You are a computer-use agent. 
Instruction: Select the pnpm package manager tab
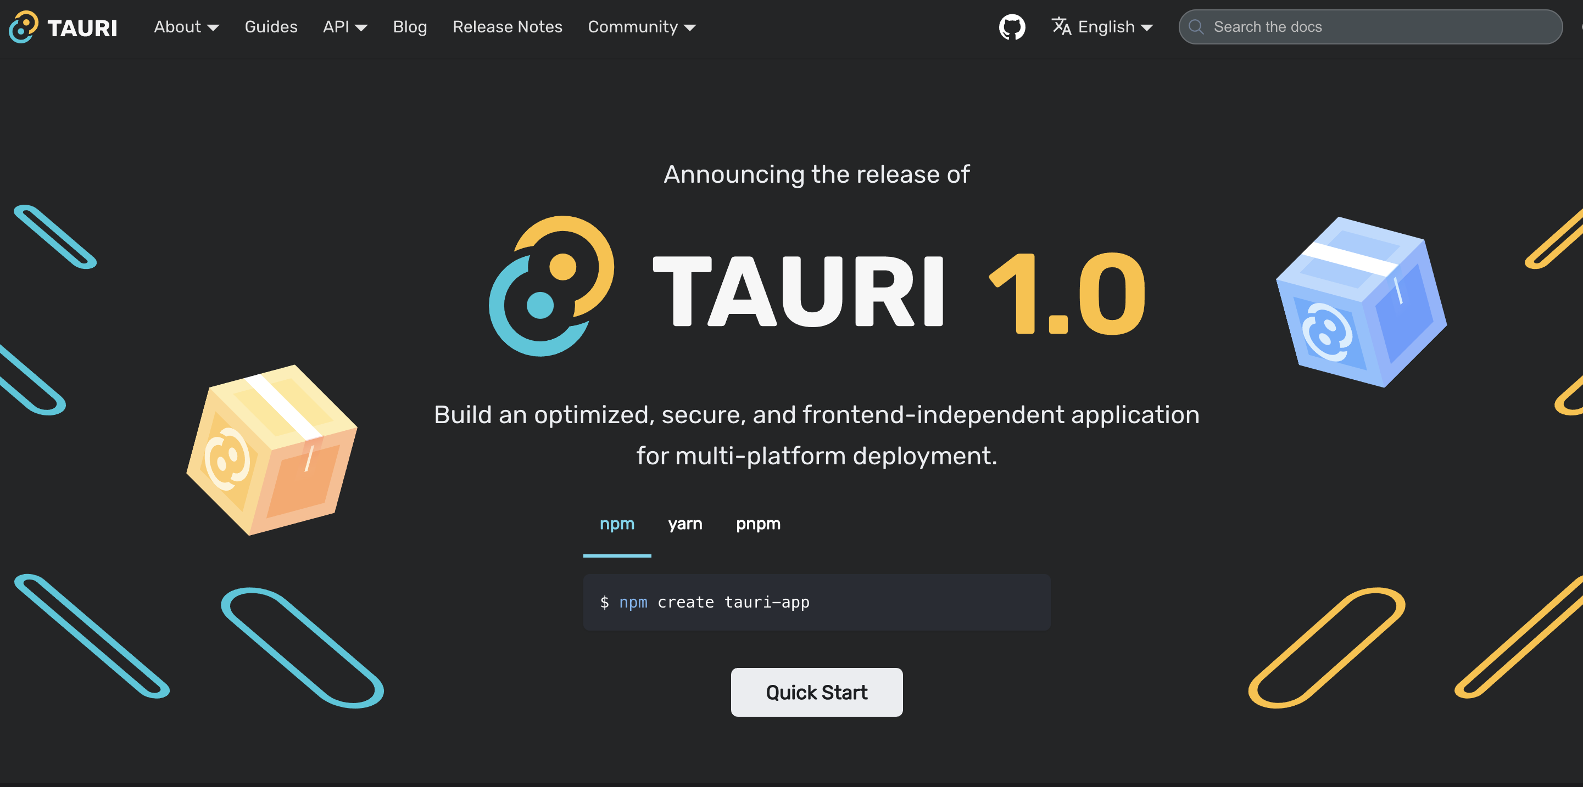pyautogui.click(x=758, y=522)
